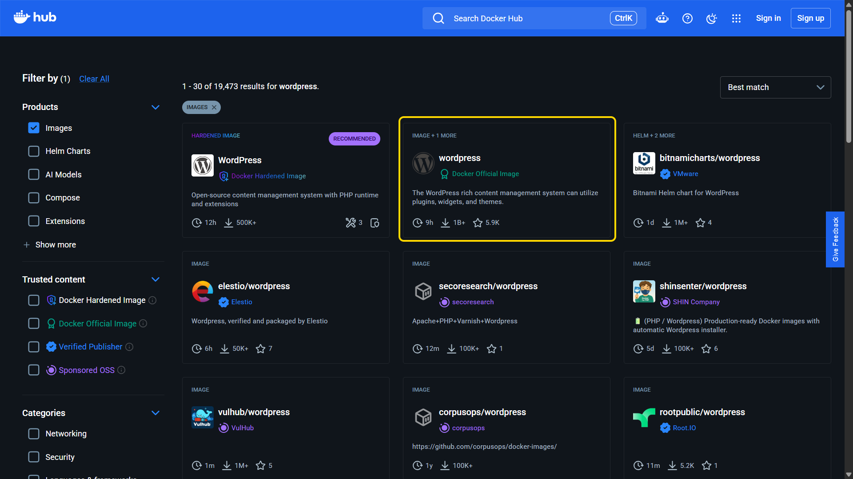The image size is (853, 479).
Task: Click inside the Search Docker Hub field
Action: pos(534,18)
